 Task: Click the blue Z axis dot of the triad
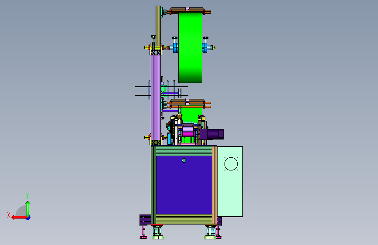coord(28,218)
